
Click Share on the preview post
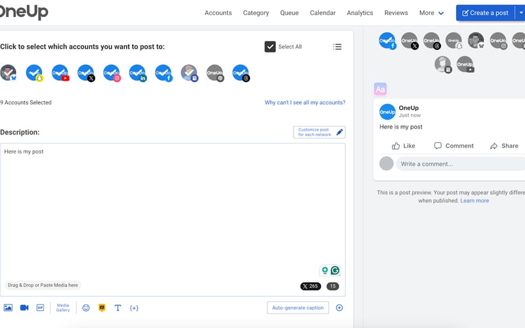click(x=504, y=146)
